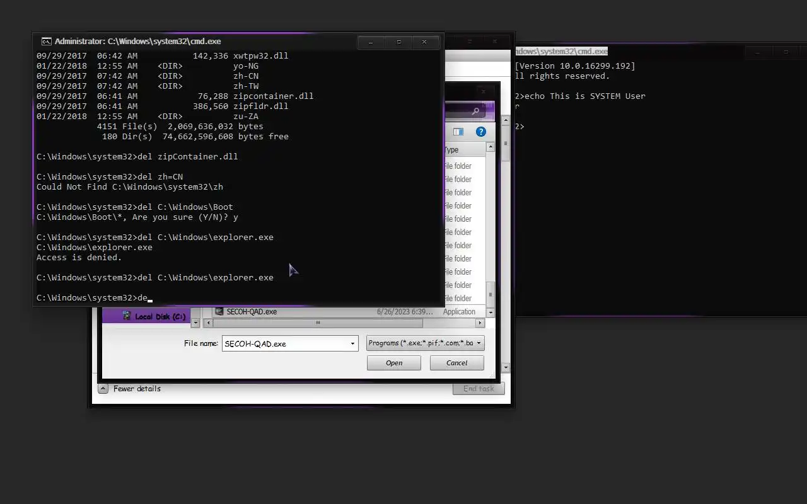The width and height of the screenshot is (807, 504).
Task: Click the cmd icon in Administrator window title
Action: point(46,42)
